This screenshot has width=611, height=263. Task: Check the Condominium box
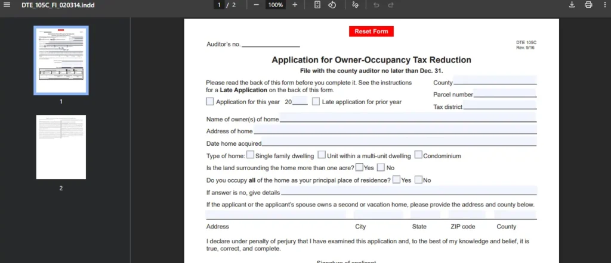pyautogui.click(x=418, y=155)
